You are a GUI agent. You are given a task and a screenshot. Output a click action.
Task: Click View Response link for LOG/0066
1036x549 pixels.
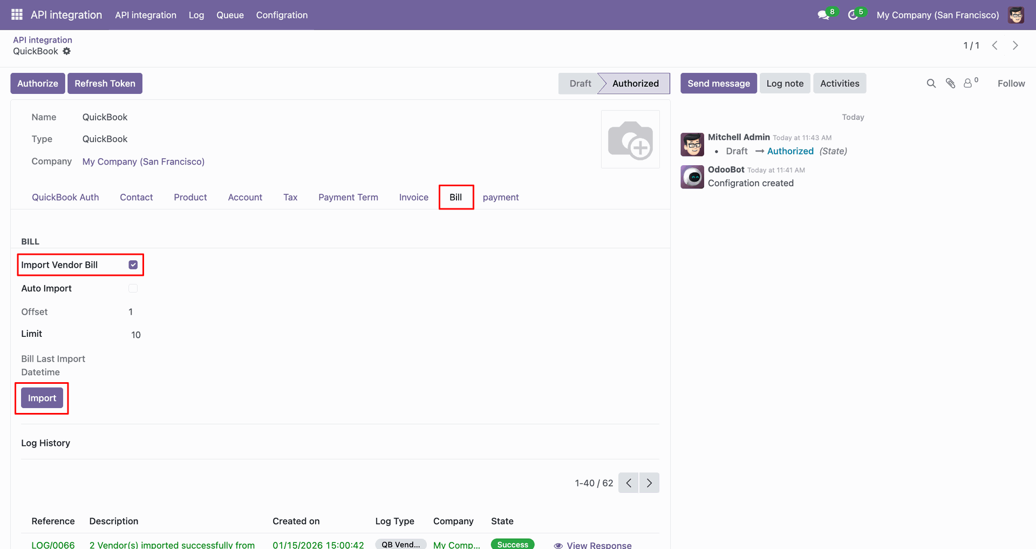tap(599, 545)
